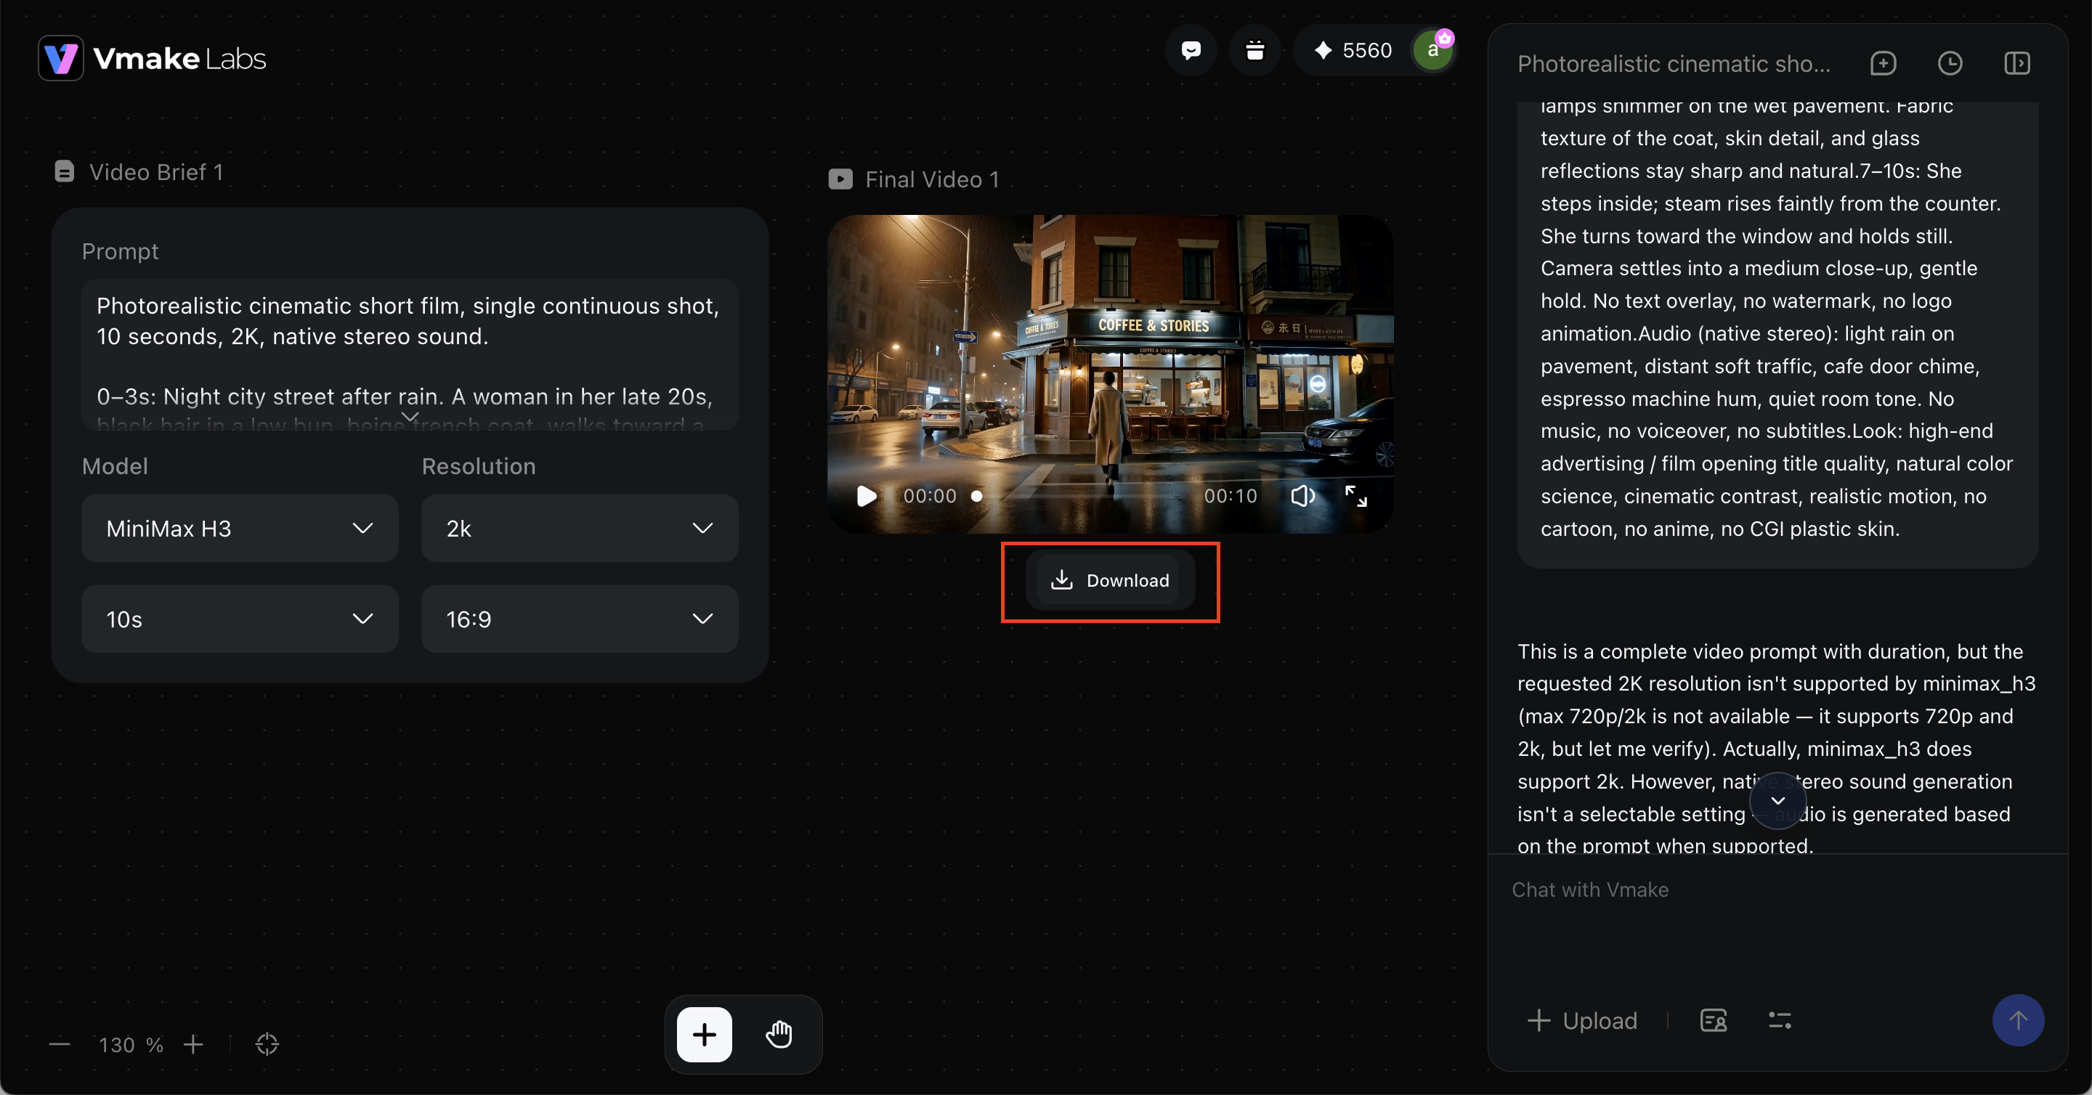Viewport: 2092px width, 1095px height.
Task: Zoom out canvas with minus icon
Action: pyautogui.click(x=60, y=1045)
